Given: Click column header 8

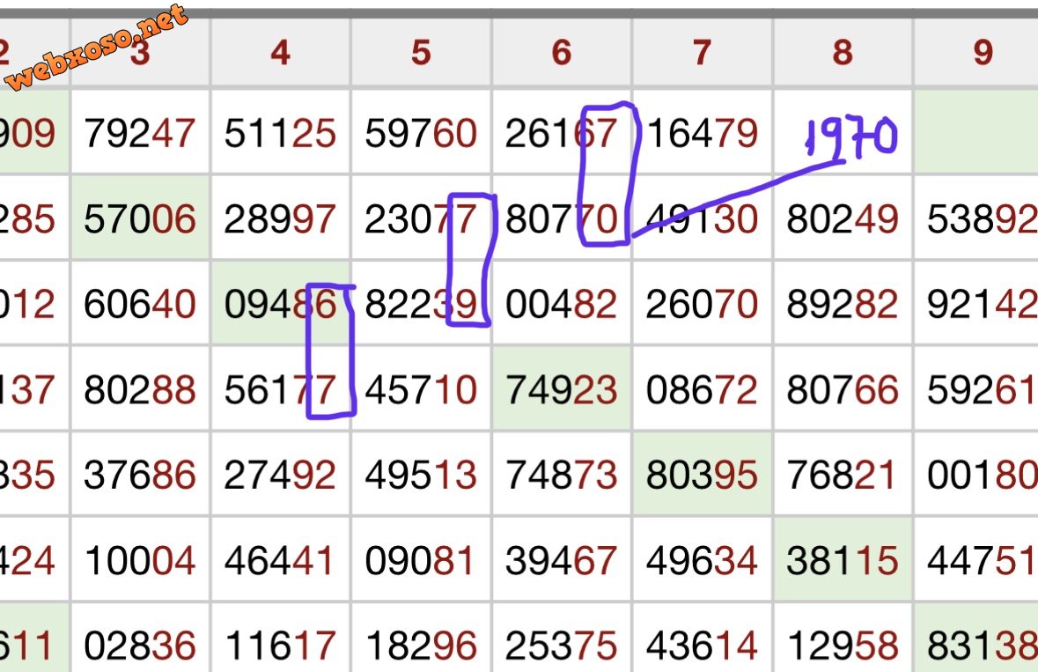Looking at the screenshot, I should [x=843, y=52].
